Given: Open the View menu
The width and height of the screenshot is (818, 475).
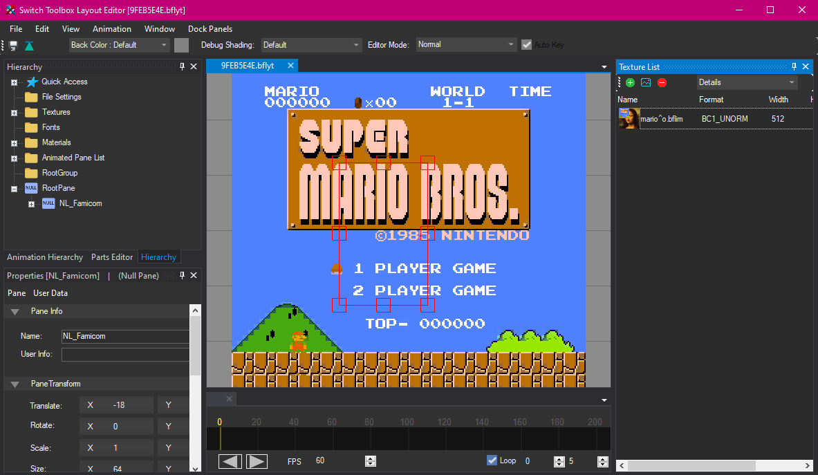Looking at the screenshot, I should click(x=71, y=28).
